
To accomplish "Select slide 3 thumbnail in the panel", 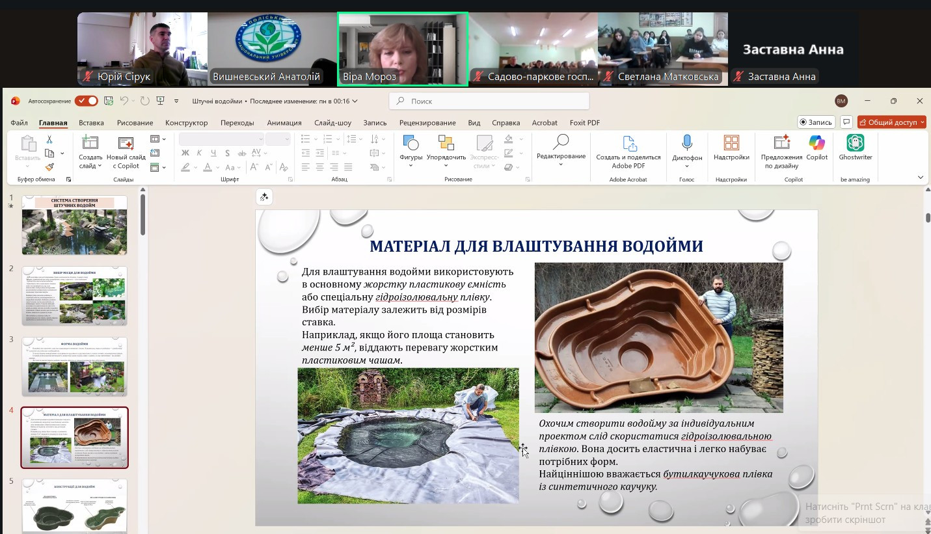I will [75, 366].
